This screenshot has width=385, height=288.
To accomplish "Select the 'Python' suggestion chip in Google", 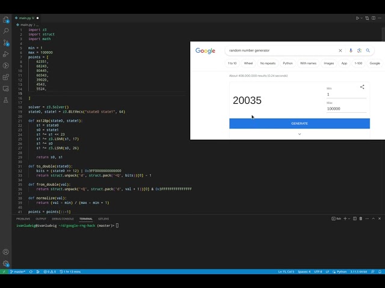I will click(288, 63).
